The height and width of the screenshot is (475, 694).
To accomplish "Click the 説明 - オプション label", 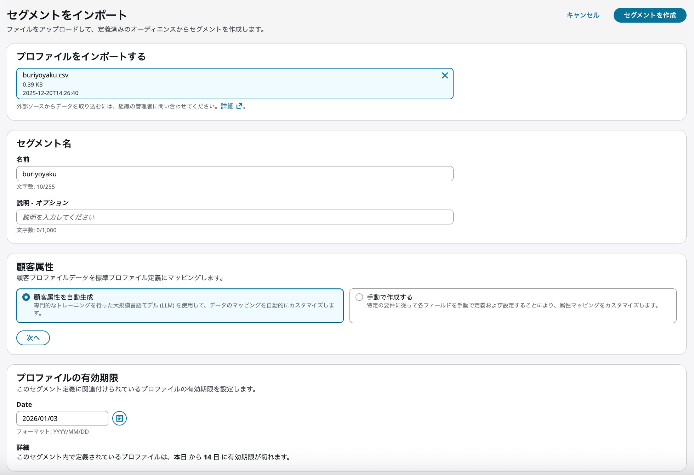I will [x=42, y=203].
